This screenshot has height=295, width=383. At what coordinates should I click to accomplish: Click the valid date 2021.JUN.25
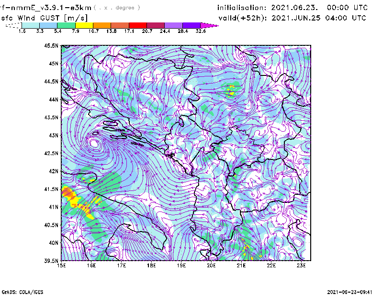[x=296, y=18]
